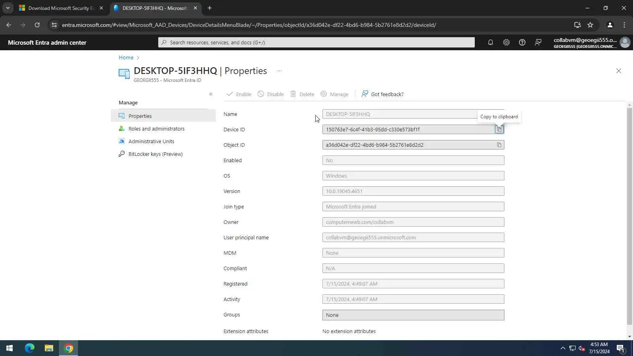633x356 pixels.
Task: Open the taskbar clock and date
Action: click(x=599, y=348)
